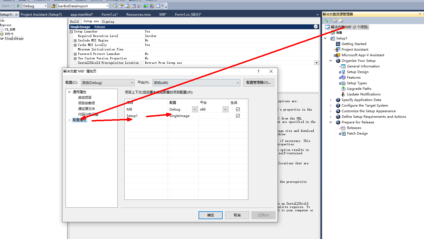The height and width of the screenshot is (239, 424).
Task: Select 调试源文件 in the properties tree
Action: 86,109
